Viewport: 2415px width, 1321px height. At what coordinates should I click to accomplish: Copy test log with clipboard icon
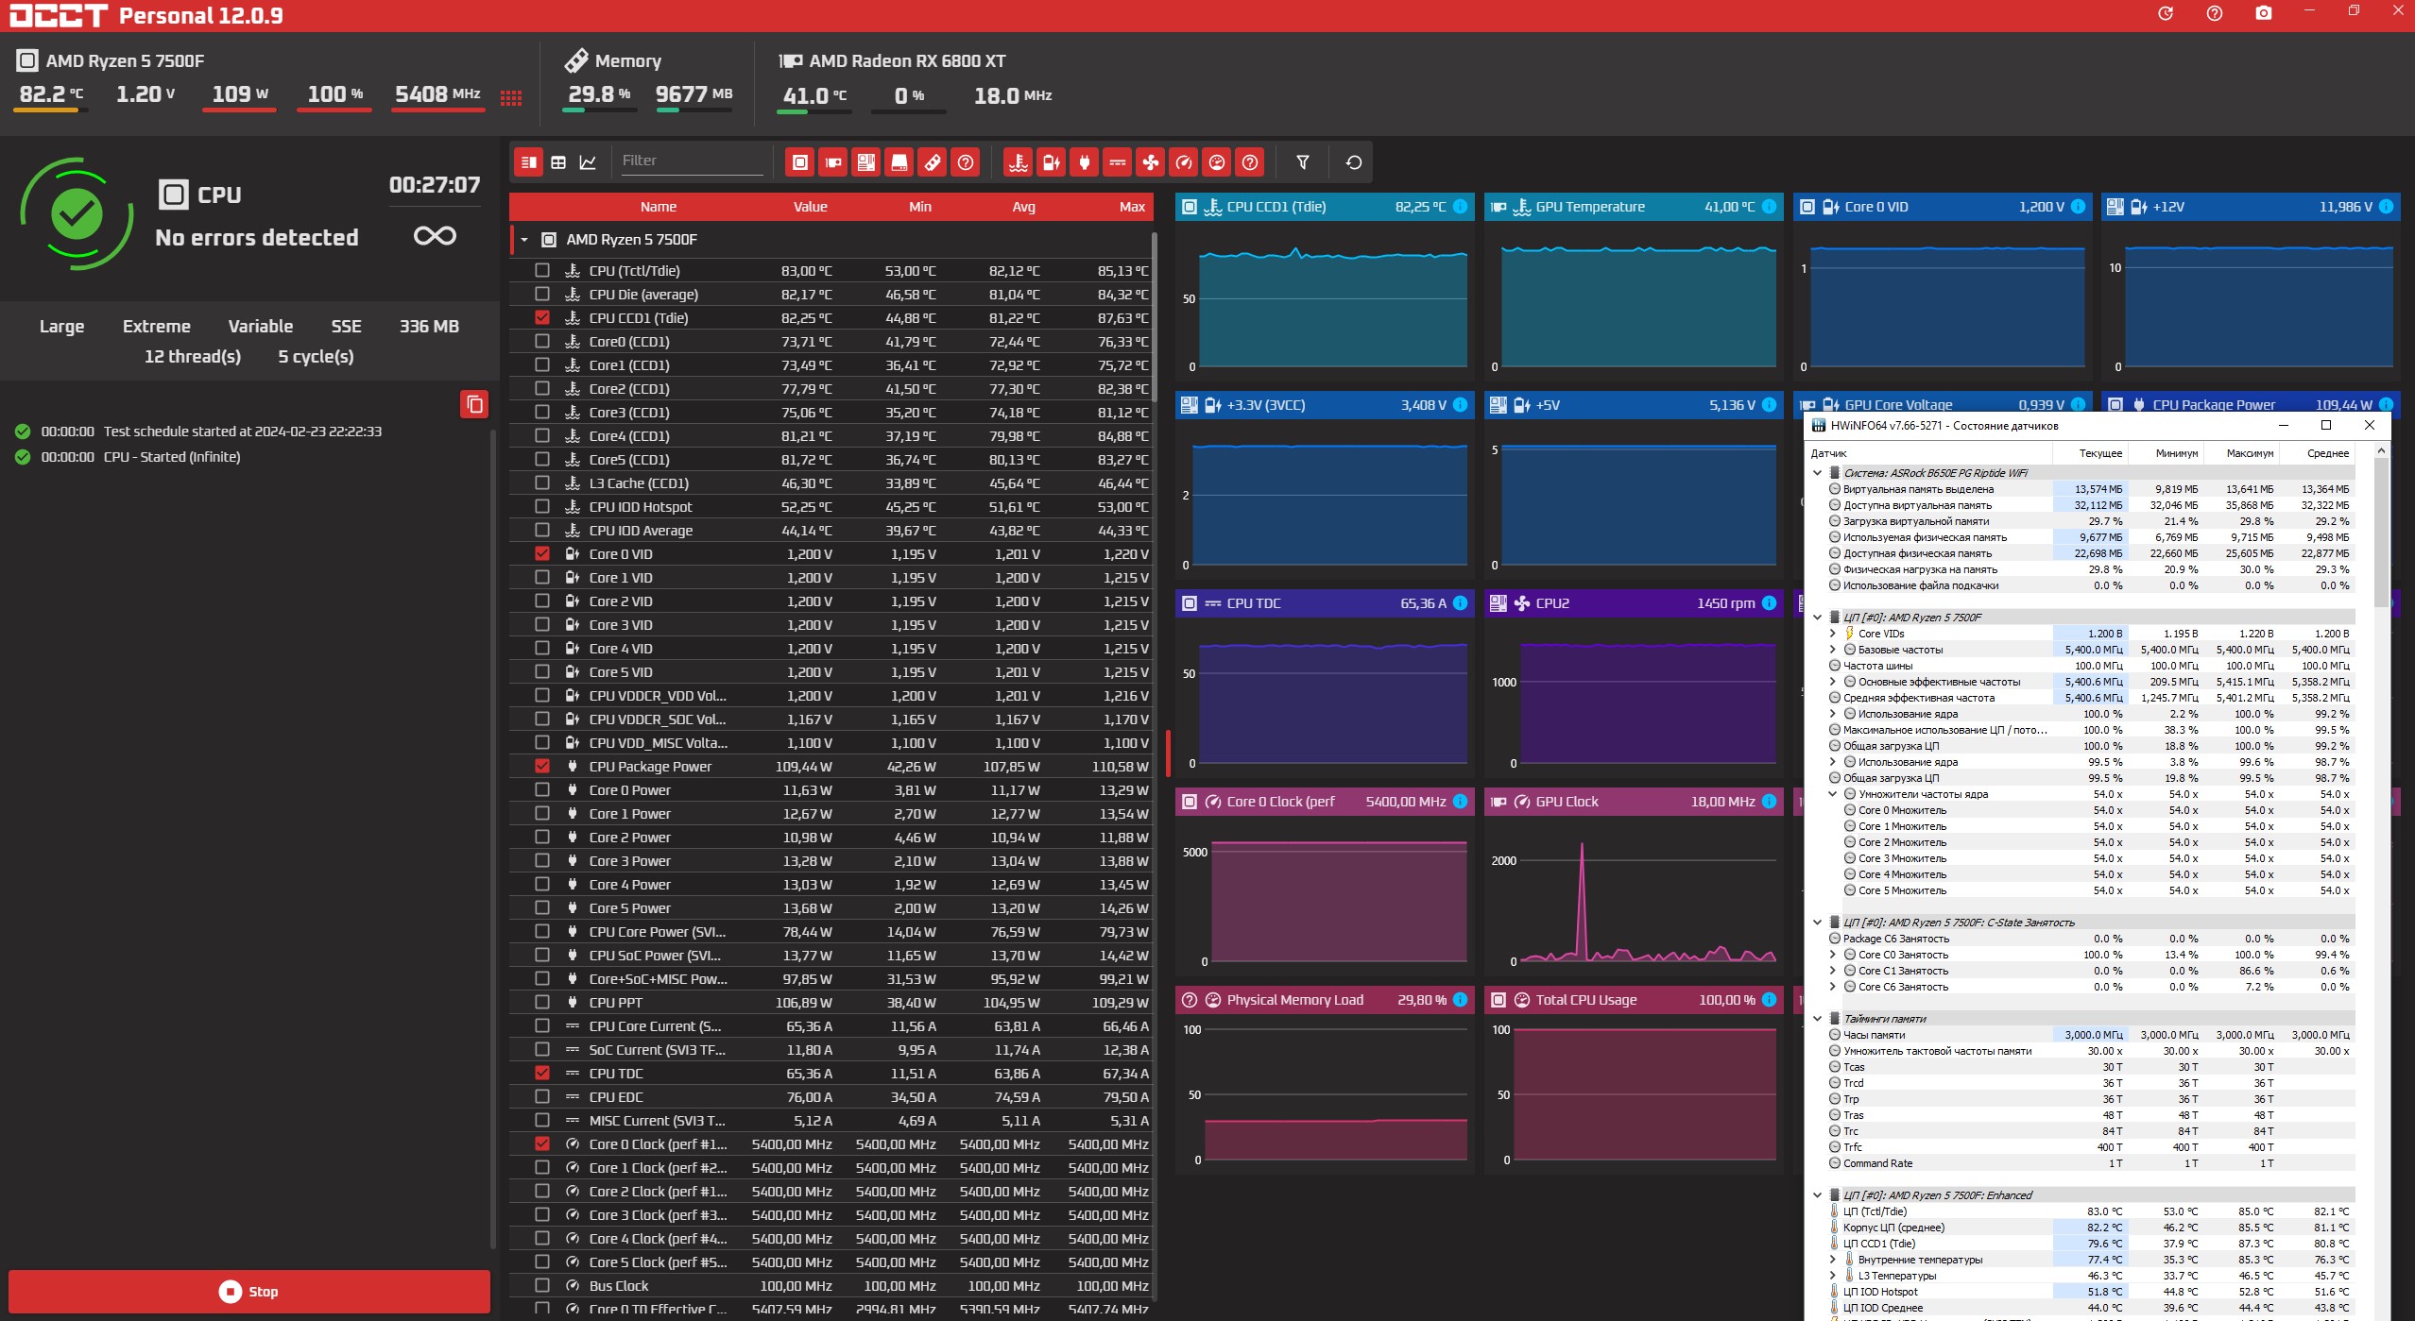(x=474, y=404)
